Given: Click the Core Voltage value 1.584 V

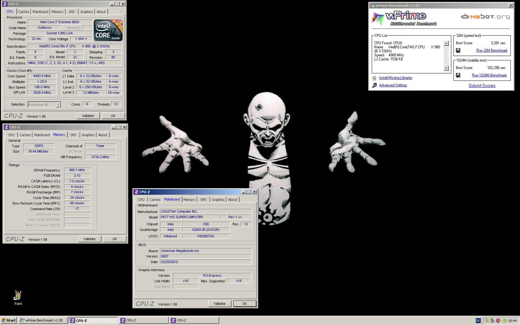Looking at the screenshot, I should tap(81, 39).
